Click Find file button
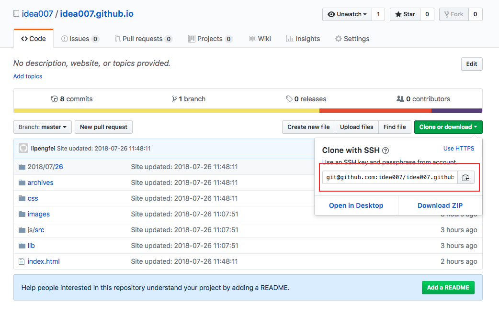 (395, 127)
